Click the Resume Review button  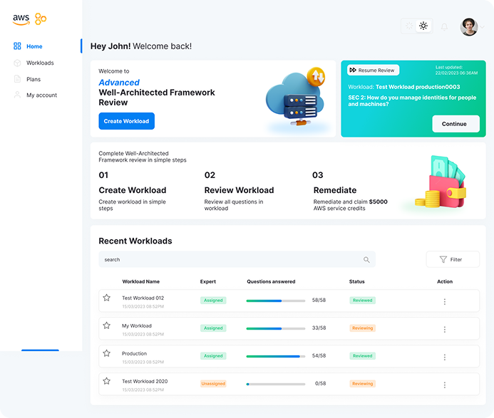374,70
